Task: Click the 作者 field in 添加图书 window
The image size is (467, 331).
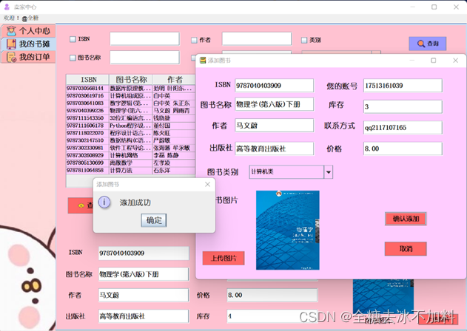Action: click(274, 125)
